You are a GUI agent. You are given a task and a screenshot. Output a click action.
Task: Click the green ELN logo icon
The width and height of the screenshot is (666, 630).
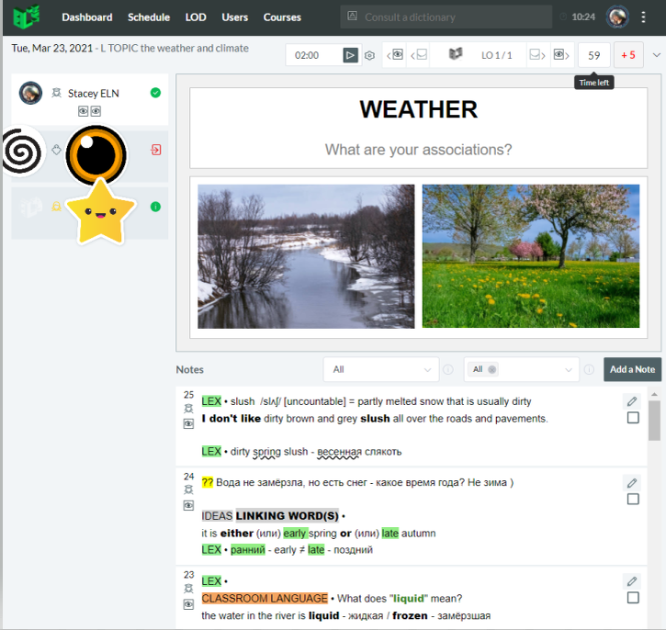click(x=27, y=17)
